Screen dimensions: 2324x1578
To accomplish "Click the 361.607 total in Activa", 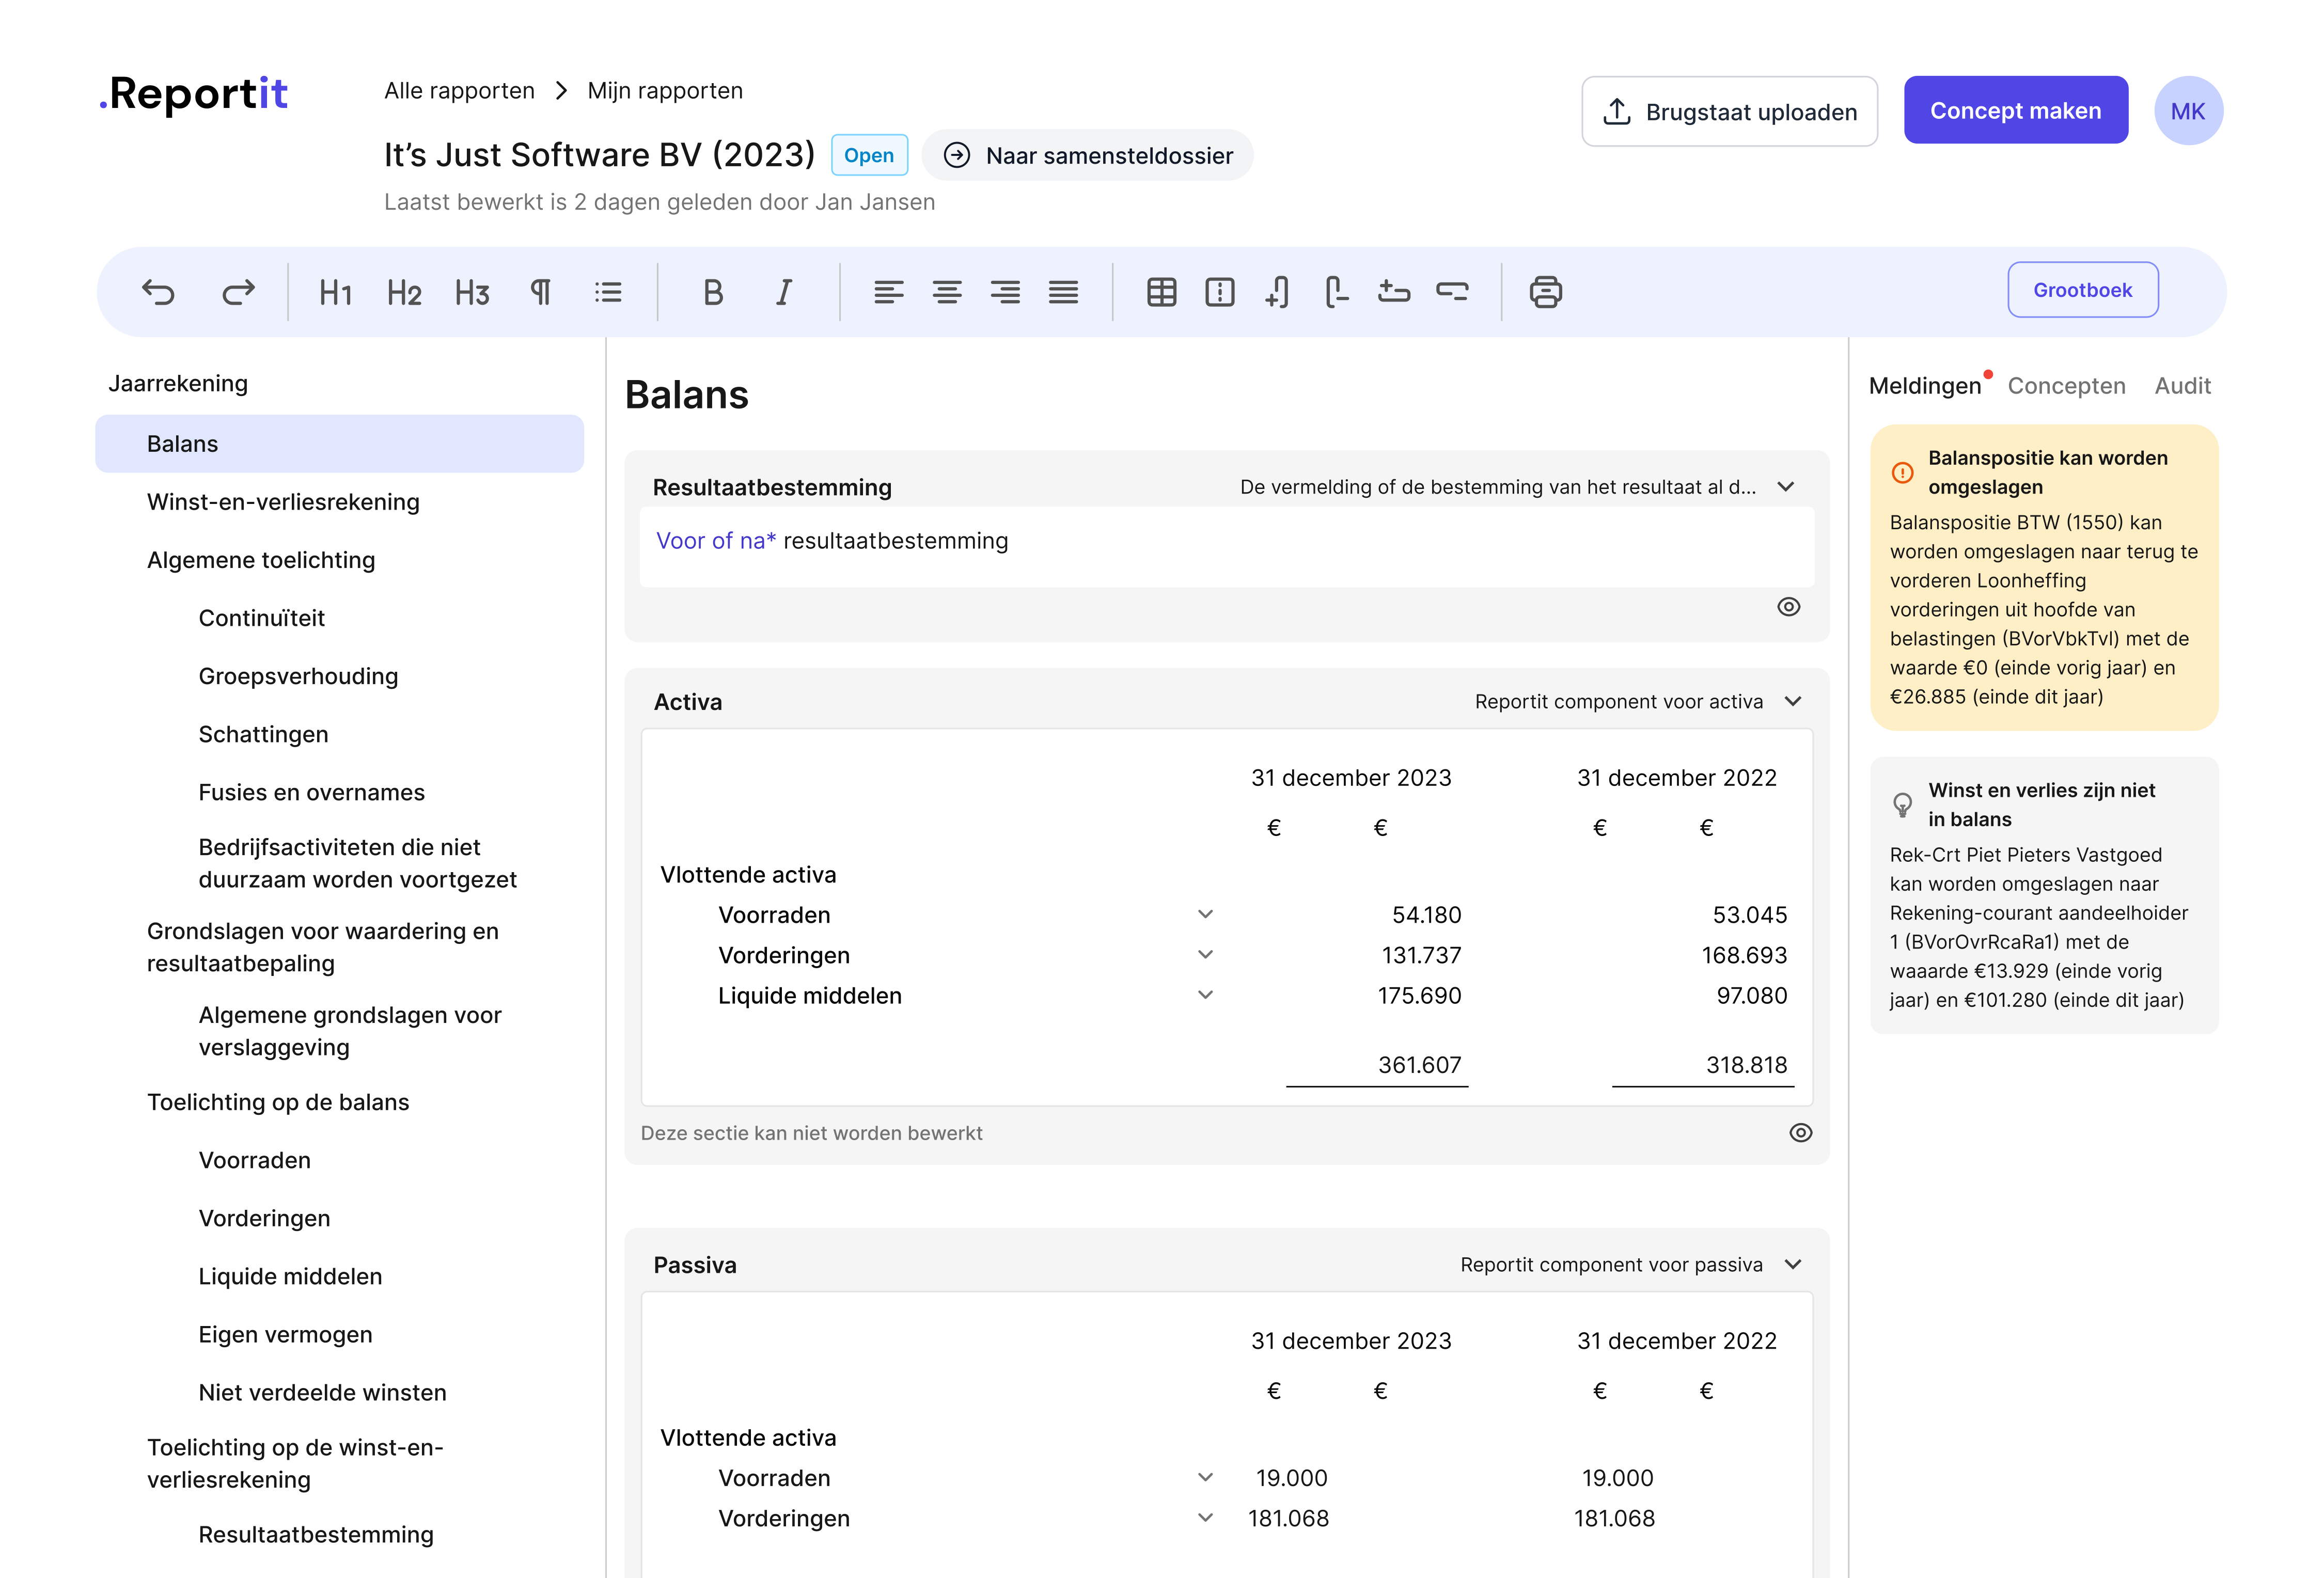I will (x=1420, y=1065).
